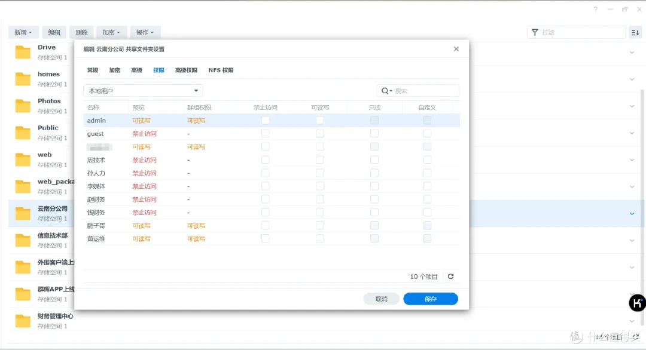Screen dimensions: 646x350
Task: Switch to the 常规 tab
Action: pyautogui.click(x=93, y=70)
